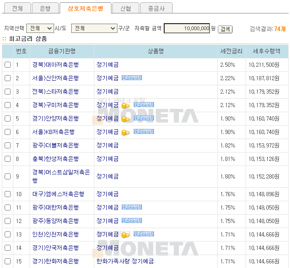Click 인터넷뱅킹 badge in 경북)구미저축은행 row
The height and width of the screenshot is (268, 290).
coord(144,105)
